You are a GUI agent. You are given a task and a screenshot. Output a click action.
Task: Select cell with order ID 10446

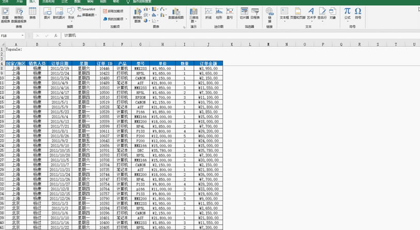(x=104, y=68)
